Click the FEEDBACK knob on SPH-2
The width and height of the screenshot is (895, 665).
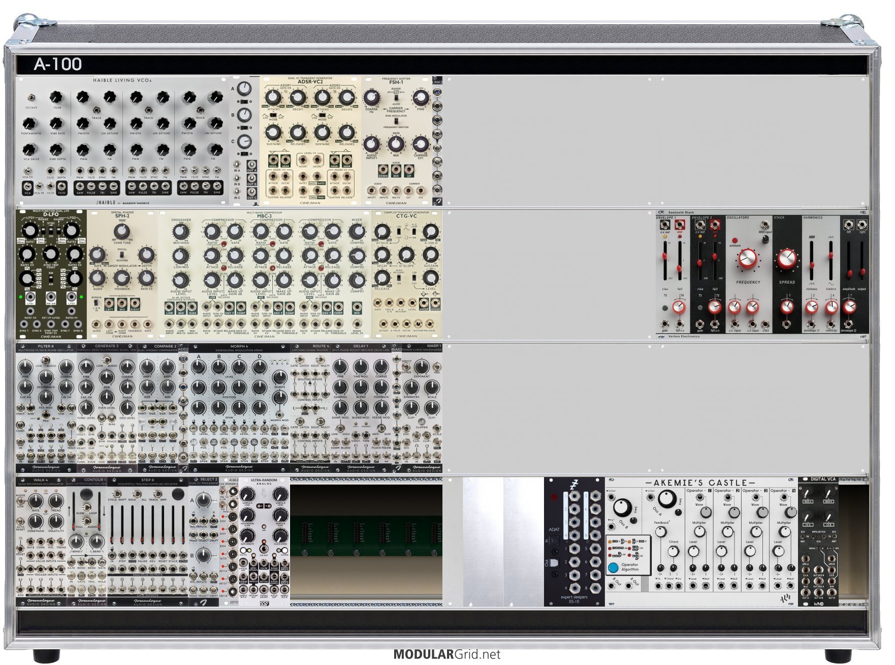121,277
